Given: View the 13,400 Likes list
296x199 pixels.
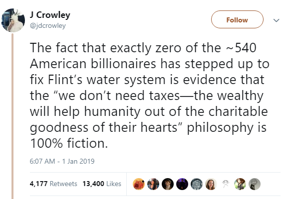Looking at the screenshot, I should coord(102,184).
